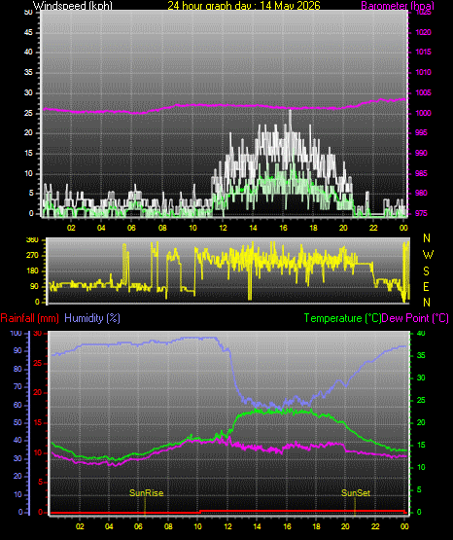The width and height of the screenshot is (453, 540).
Task: Select '35' on the white windspeed axis
Action: click(28, 72)
